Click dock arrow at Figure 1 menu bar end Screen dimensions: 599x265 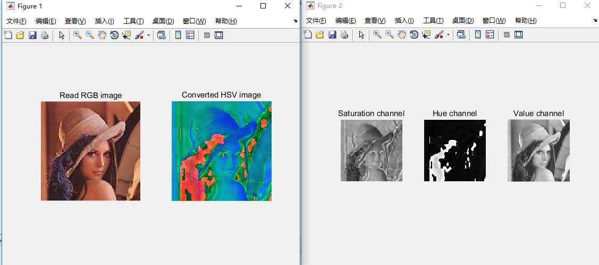296,21
